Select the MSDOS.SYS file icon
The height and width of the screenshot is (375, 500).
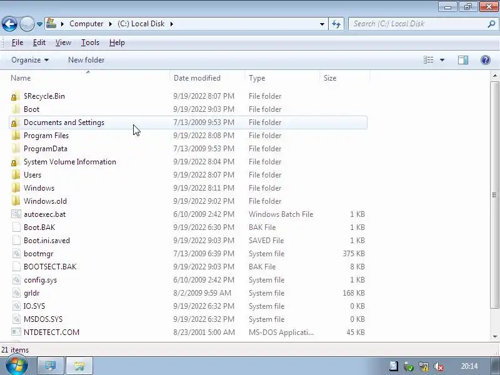click(x=16, y=319)
